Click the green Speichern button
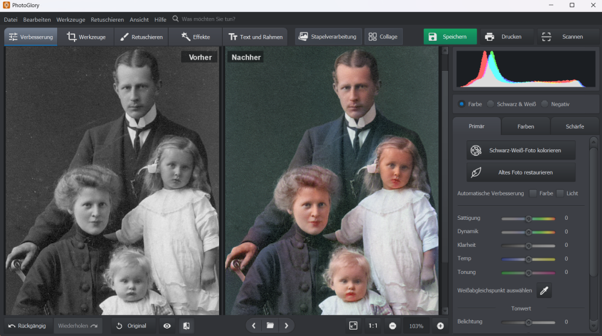602x336 pixels. tap(450, 37)
